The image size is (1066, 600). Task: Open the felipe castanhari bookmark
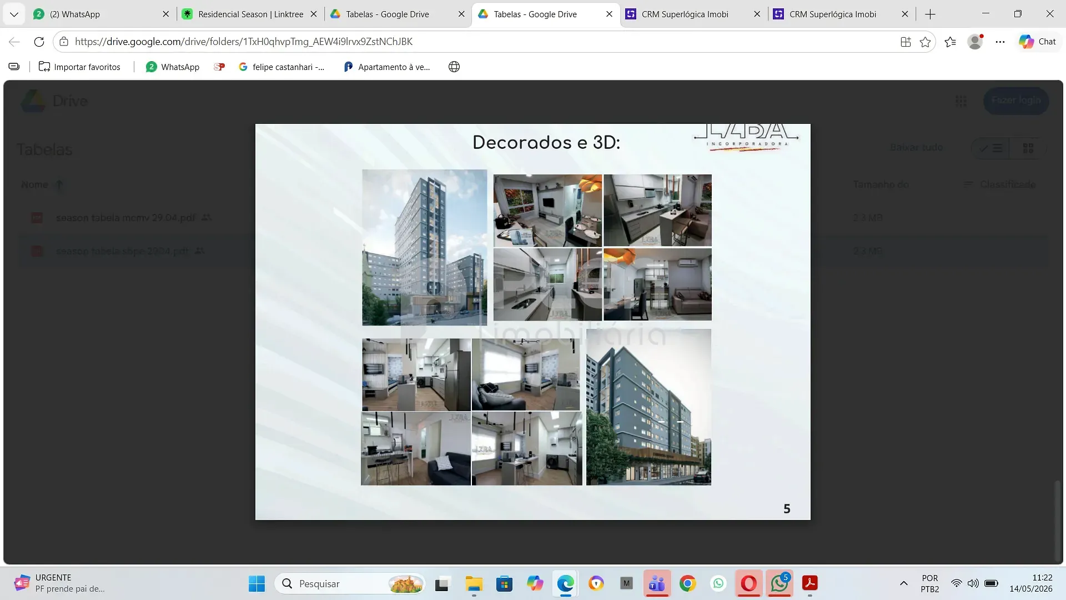coord(281,67)
